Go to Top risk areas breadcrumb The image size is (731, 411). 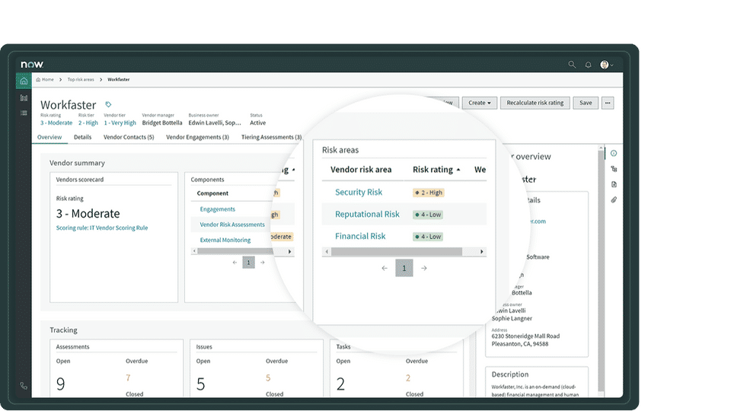(81, 80)
